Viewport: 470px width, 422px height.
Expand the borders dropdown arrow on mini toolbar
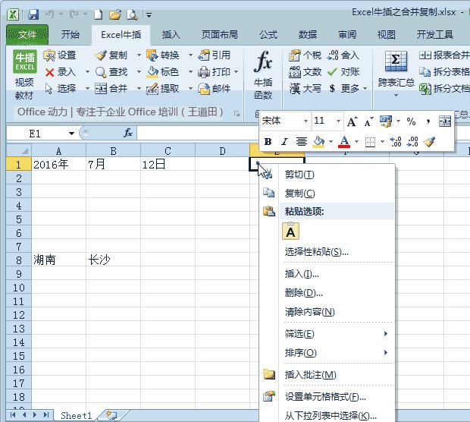382,141
